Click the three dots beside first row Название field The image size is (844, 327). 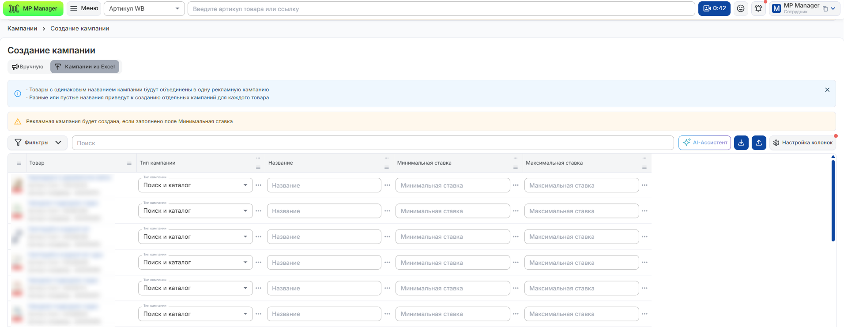387,185
